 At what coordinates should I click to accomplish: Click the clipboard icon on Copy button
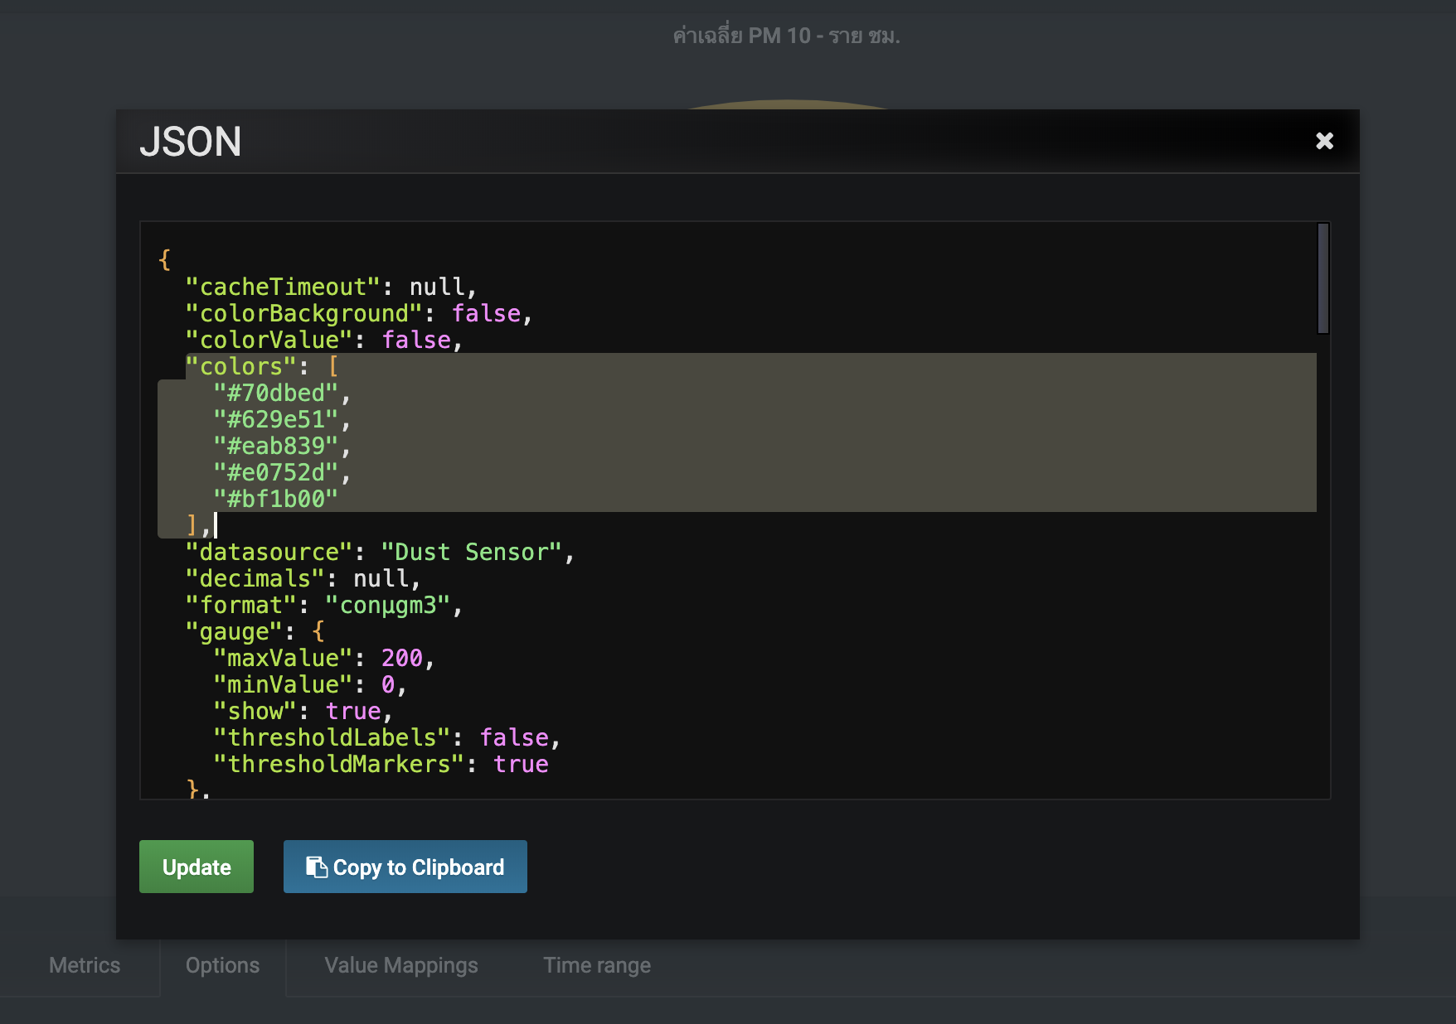pos(315,867)
